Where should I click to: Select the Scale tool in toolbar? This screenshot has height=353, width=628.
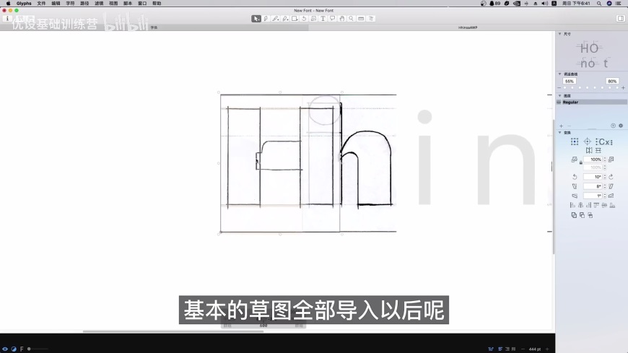coord(313,19)
